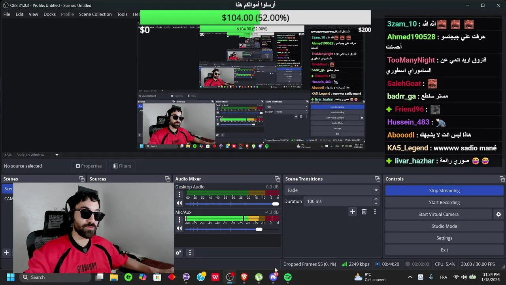Click 'No source selected' label
The height and width of the screenshot is (285, 506).
click(x=23, y=166)
